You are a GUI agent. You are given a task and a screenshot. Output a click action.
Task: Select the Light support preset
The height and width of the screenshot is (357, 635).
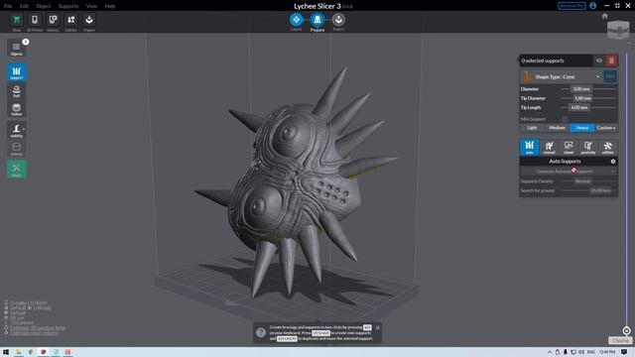point(532,128)
